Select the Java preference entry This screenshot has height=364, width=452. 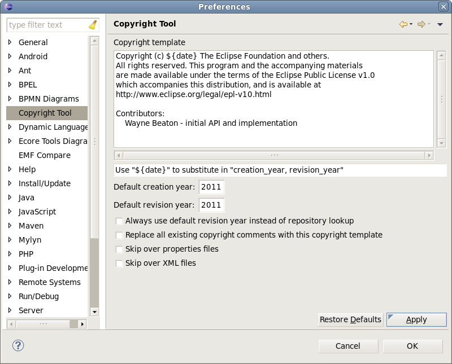coord(26,198)
